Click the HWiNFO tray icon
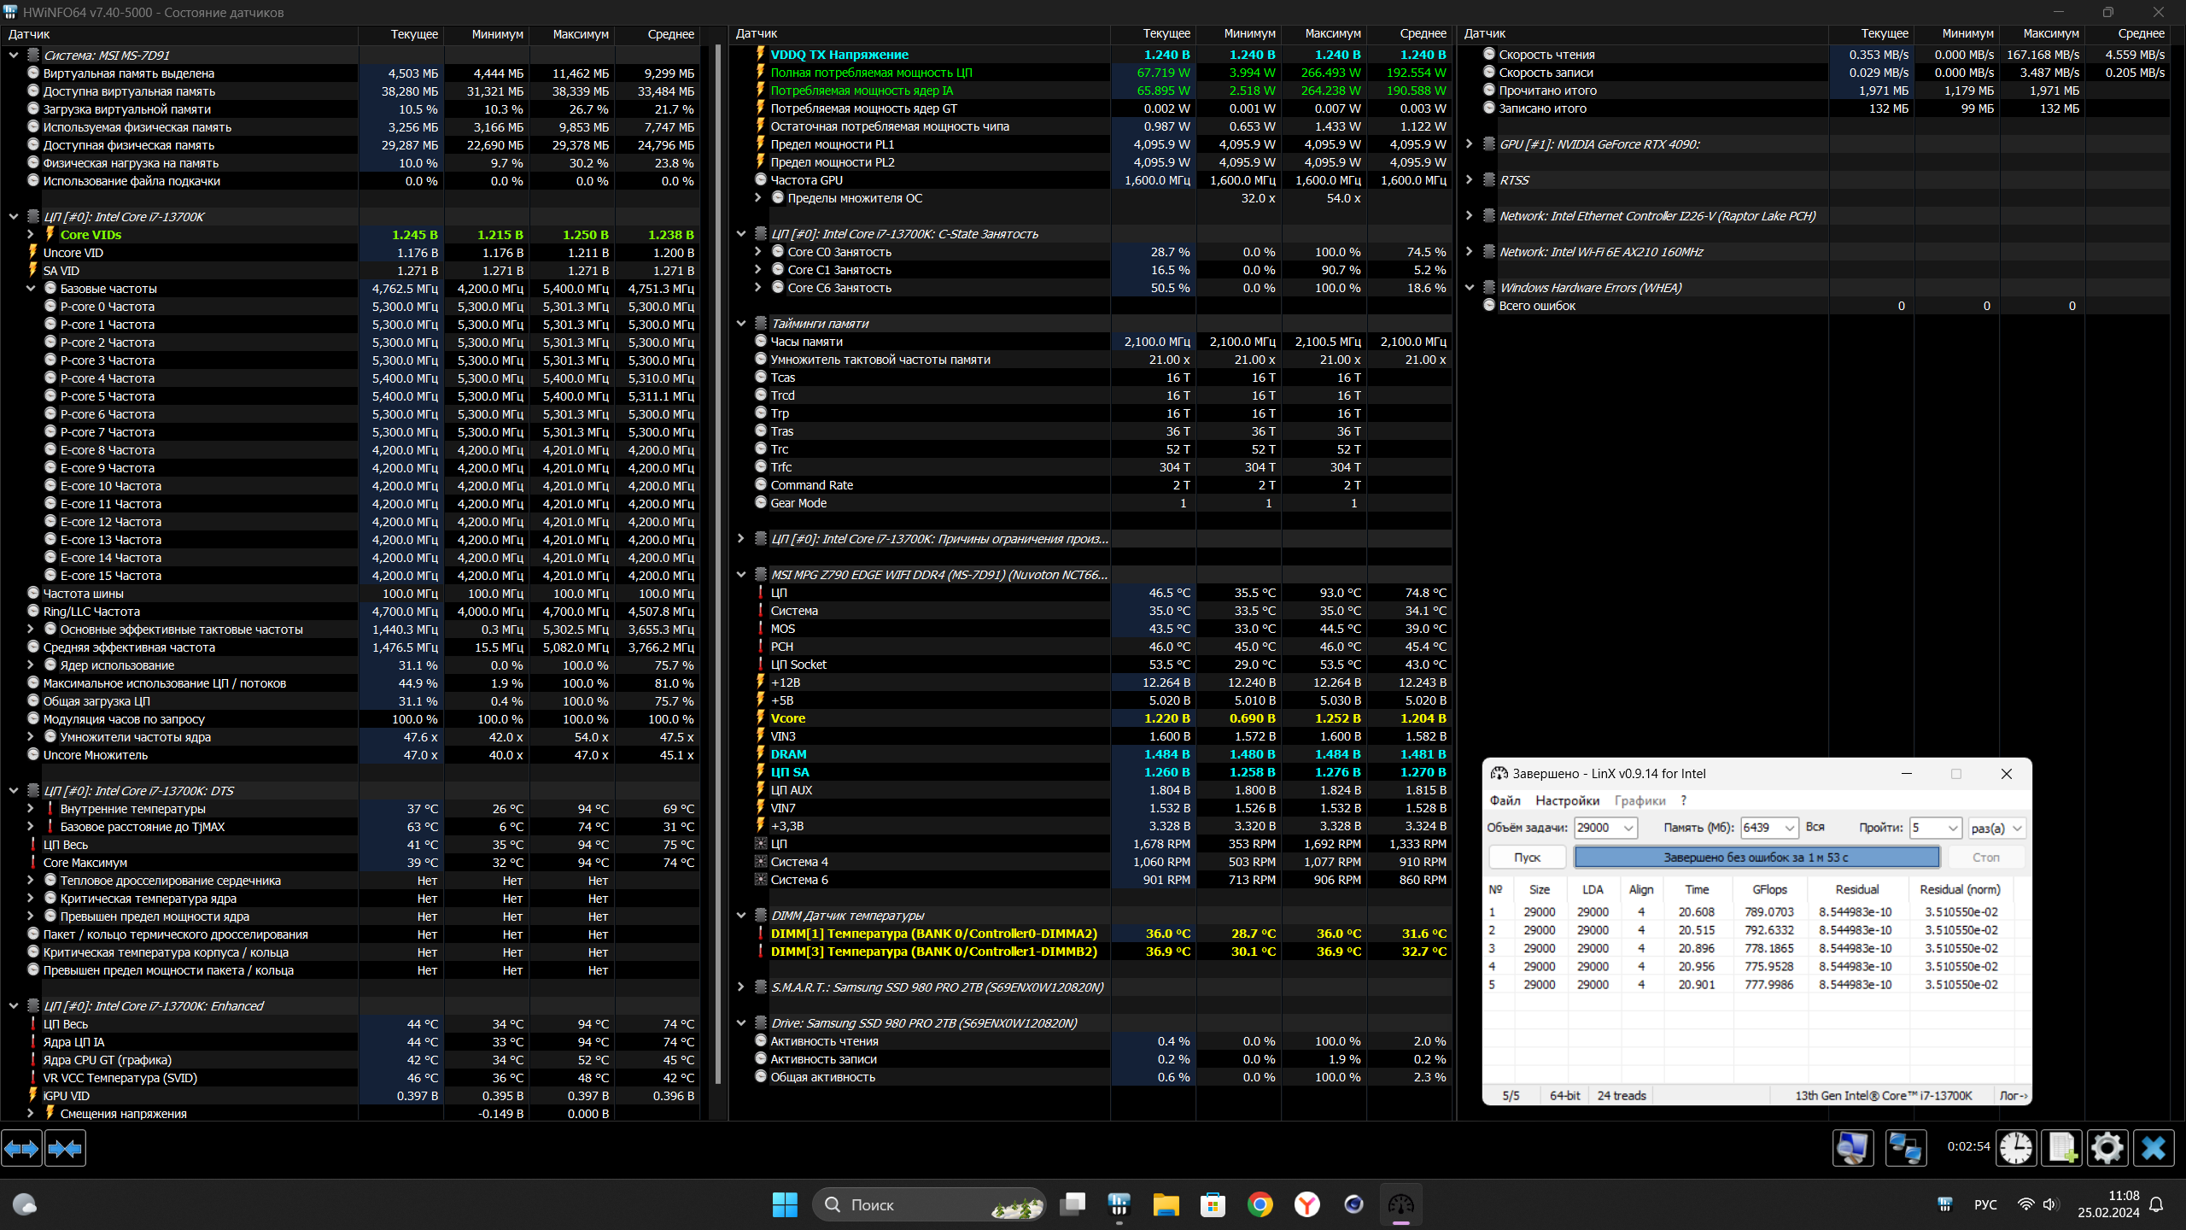 click(1945, 1204)
